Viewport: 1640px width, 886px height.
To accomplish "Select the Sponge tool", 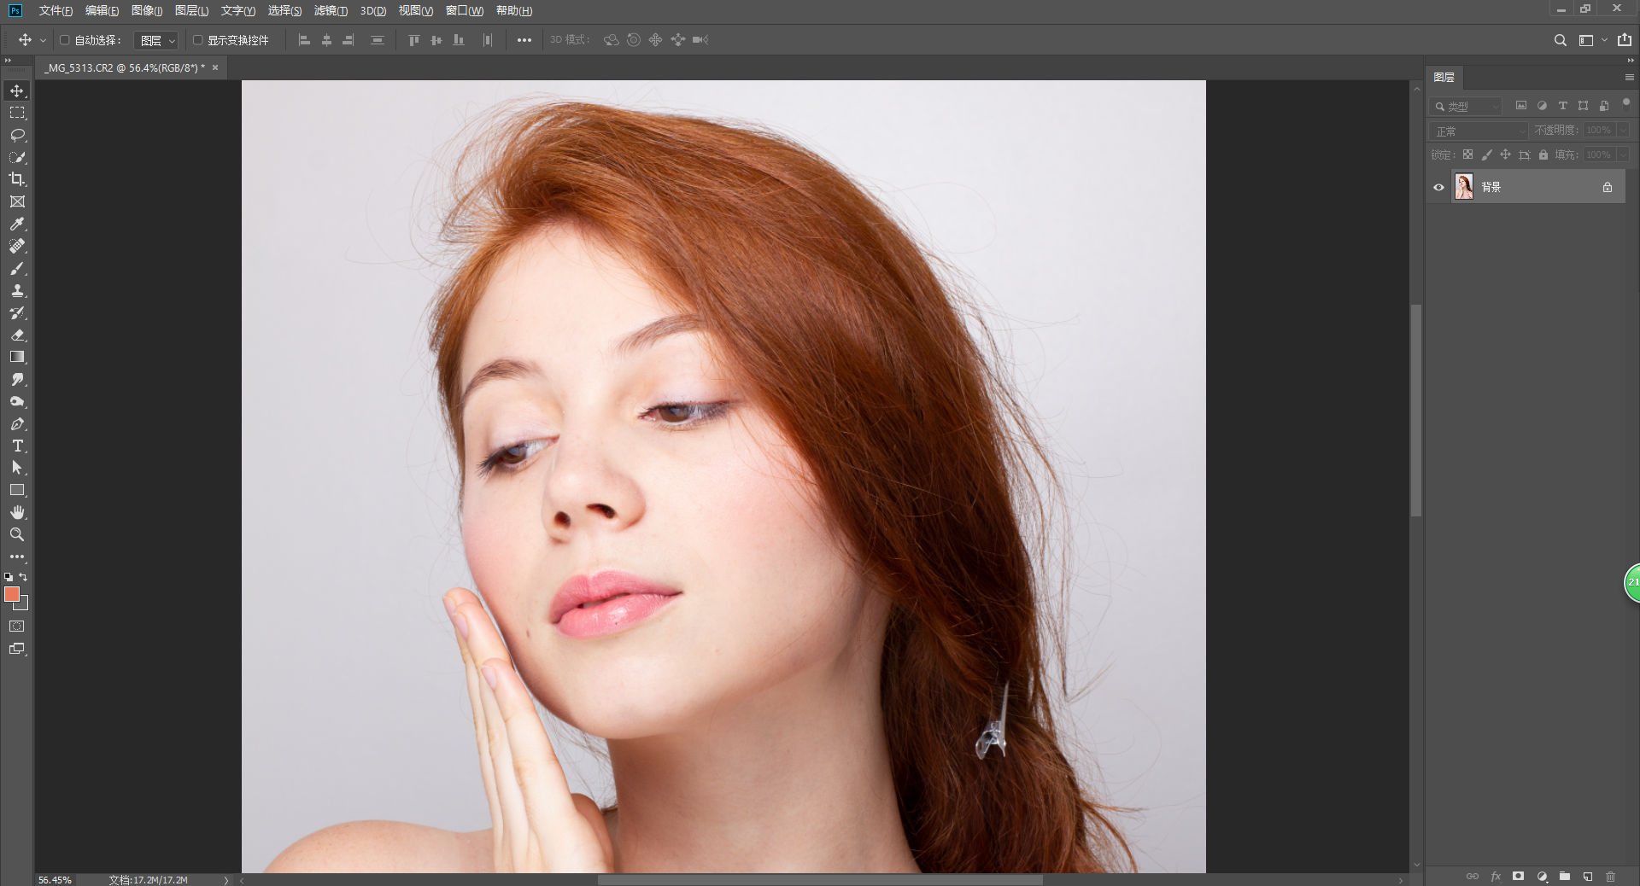I will point(17,401).
